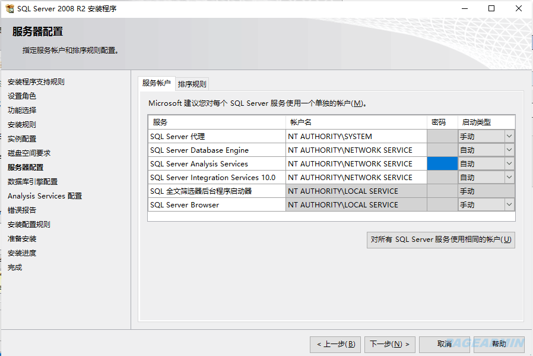Screen dimensions: 533x356
Task: Click account name cell for SQL Server Analysis Services
Action: pyautogui.click(x=356, y=163)
